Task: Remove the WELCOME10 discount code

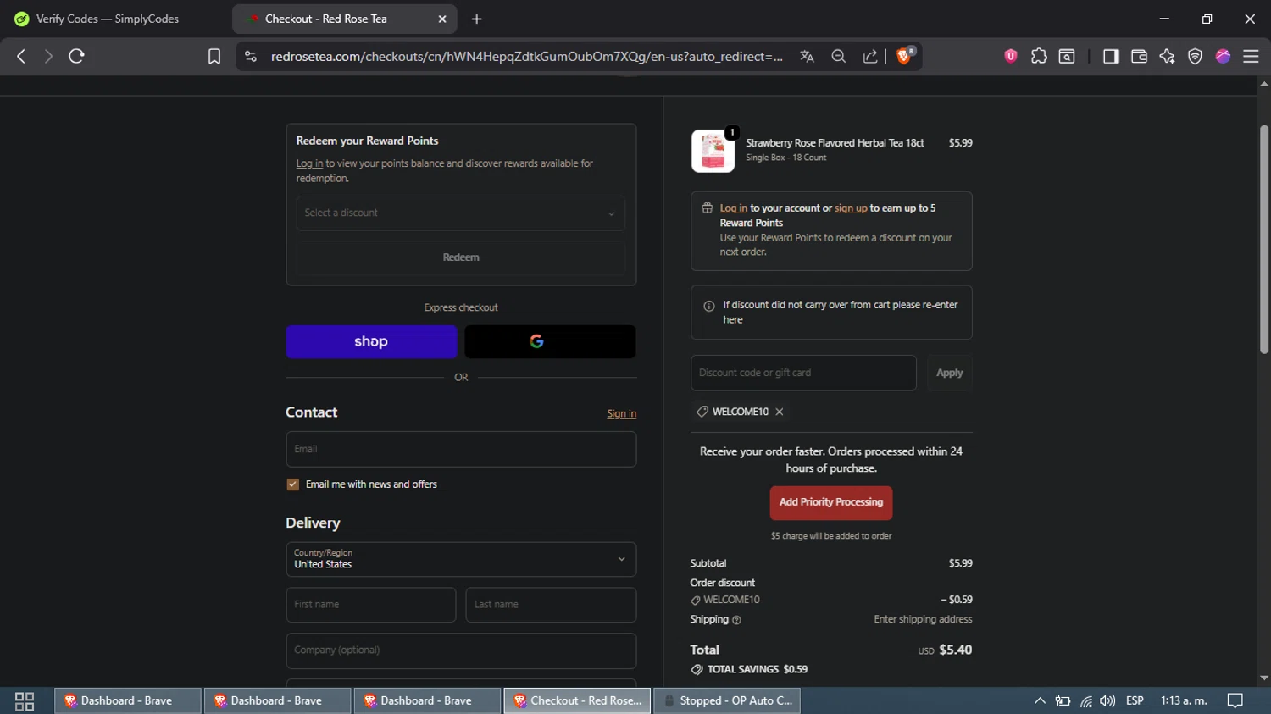Action: pyautogui.click(x=780, y=412)
